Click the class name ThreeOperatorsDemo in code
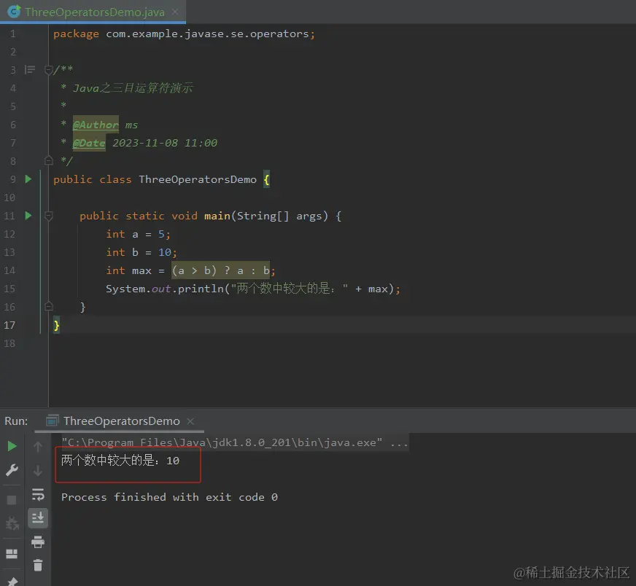Image resolution: width=636 pixels, height=586 pixels. tap(198, 179)
